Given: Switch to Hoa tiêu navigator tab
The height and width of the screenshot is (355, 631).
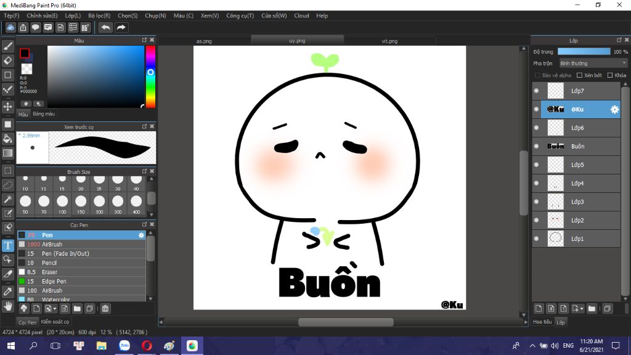Looking at the screenshot, I should tap(542, 322).
